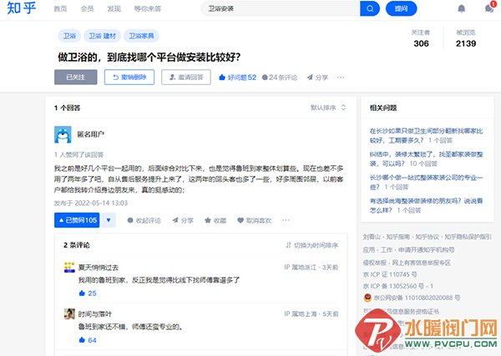The image size is (501, 356).
Task: Click the 申请开通知乎机构号 footer link
Action: click(426, 250)
